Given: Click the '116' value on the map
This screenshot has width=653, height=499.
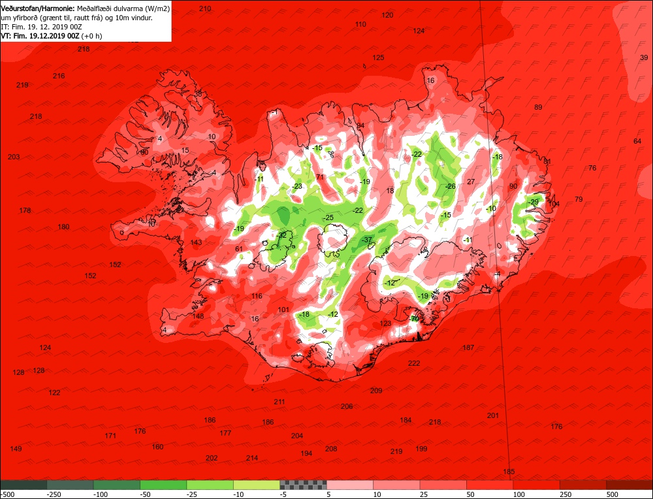Looking at the screenshot, I should pyautogui.click(x=257, y=296).
